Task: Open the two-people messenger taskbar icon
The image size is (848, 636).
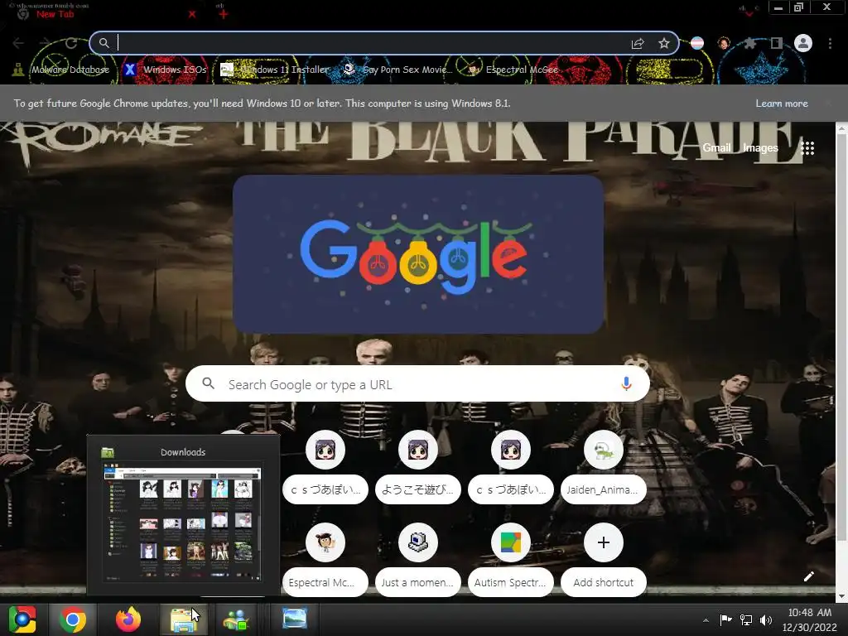Action: coord(236,619)
